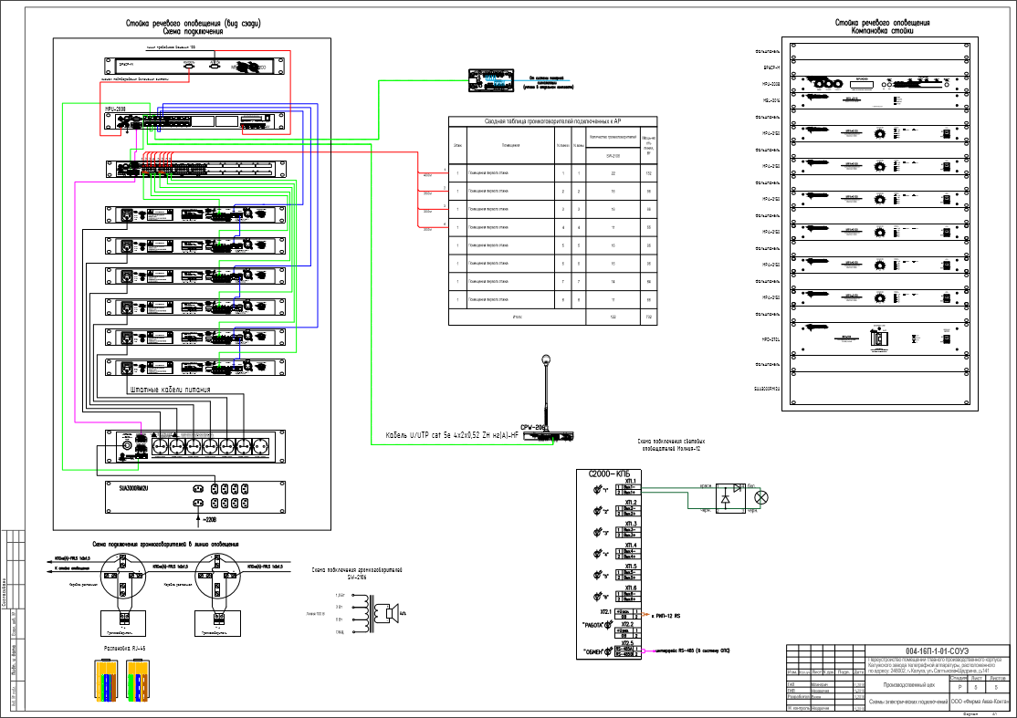Select the "Штатные кабели питания" label
This screenshot has width=1017, height=718.
click(170, 390)
